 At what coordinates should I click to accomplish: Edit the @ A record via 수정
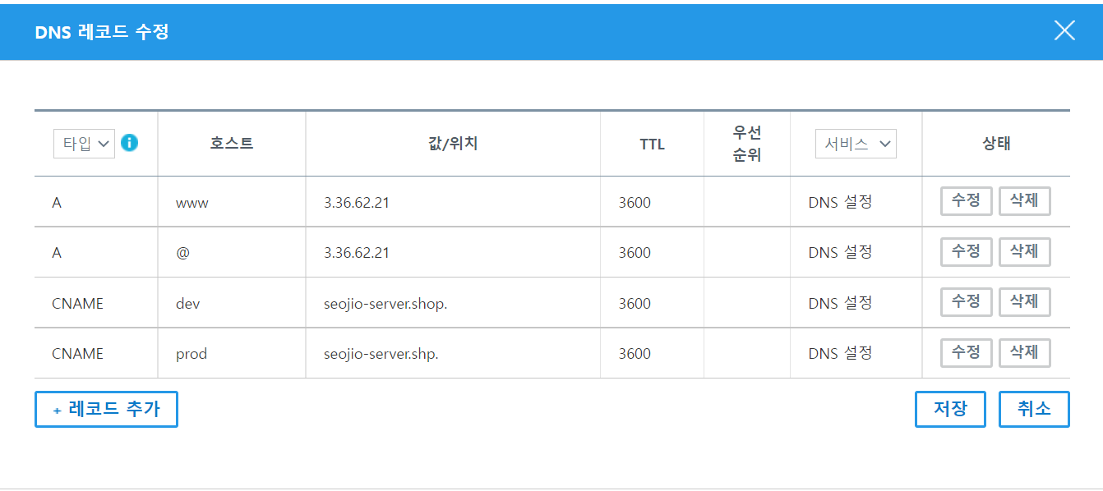click(x=966, y=252)
